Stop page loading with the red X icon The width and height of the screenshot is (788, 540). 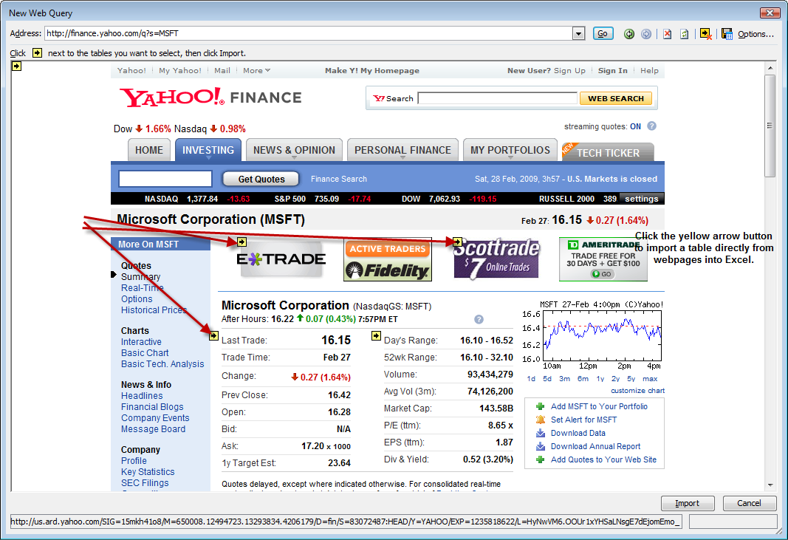668,34
